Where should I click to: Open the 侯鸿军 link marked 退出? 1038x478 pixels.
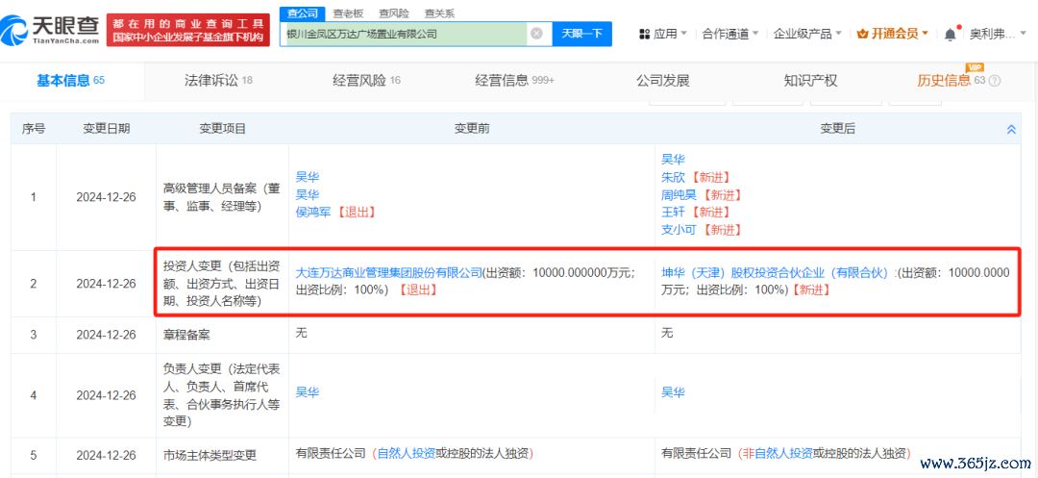click(313, 212)
